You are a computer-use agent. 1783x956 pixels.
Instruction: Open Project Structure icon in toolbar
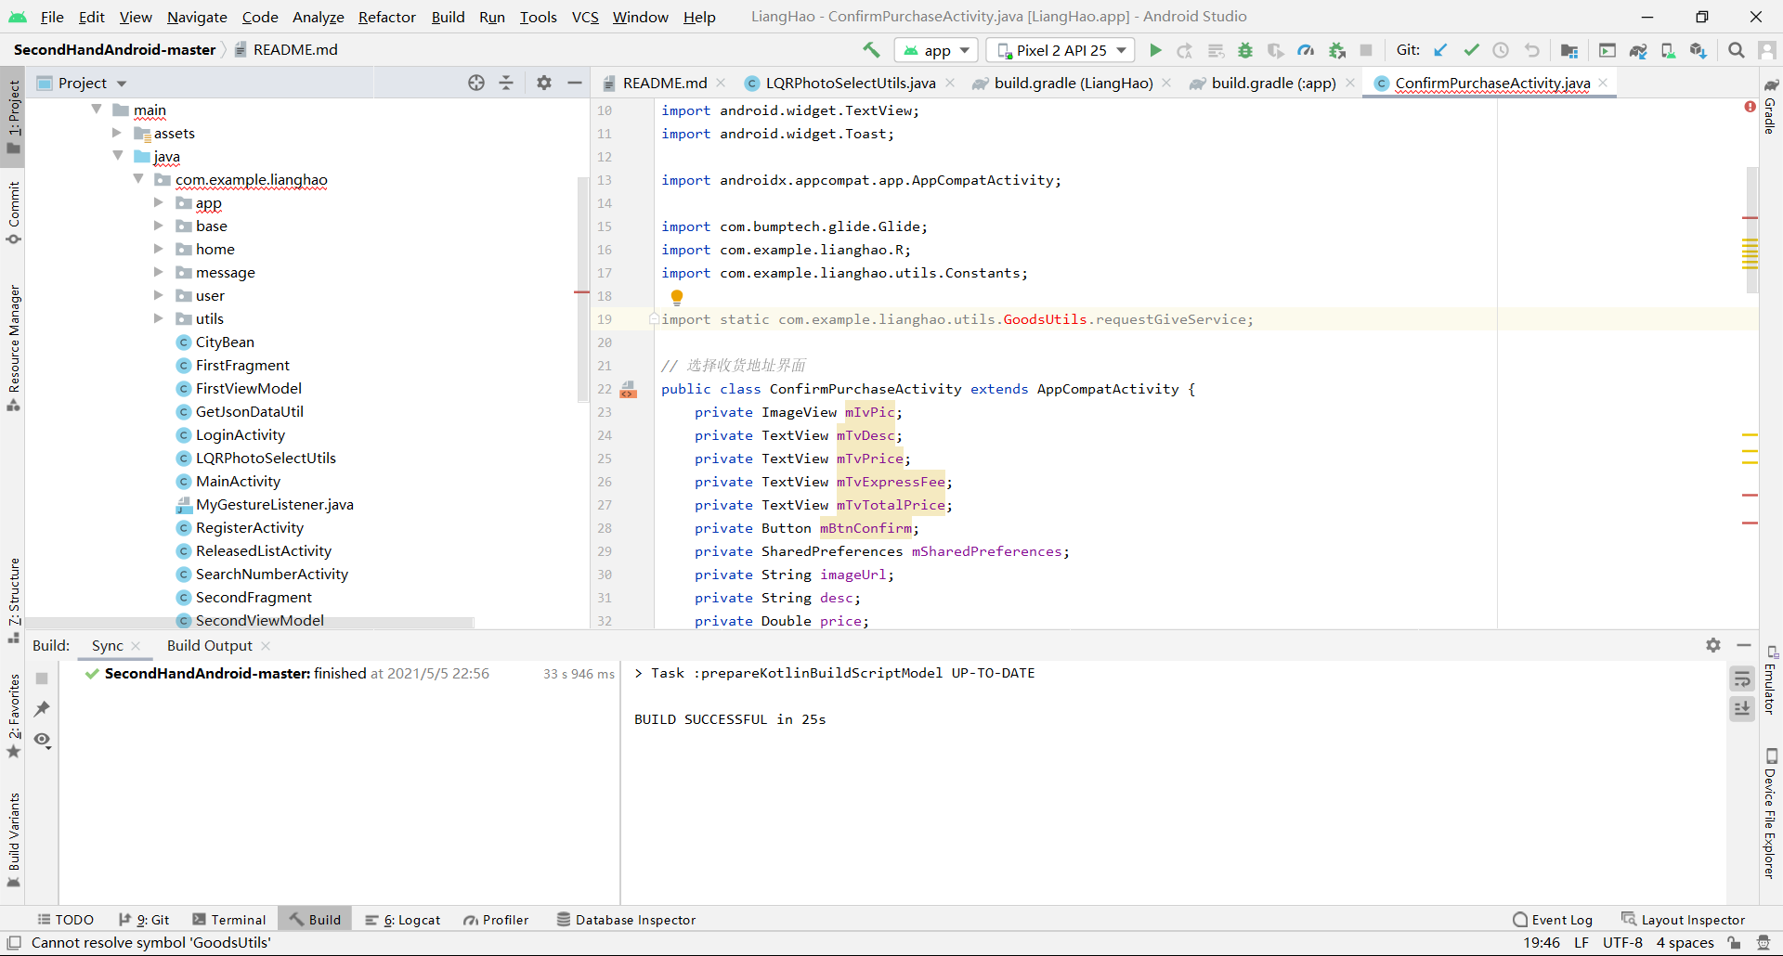coord(1569,50)
